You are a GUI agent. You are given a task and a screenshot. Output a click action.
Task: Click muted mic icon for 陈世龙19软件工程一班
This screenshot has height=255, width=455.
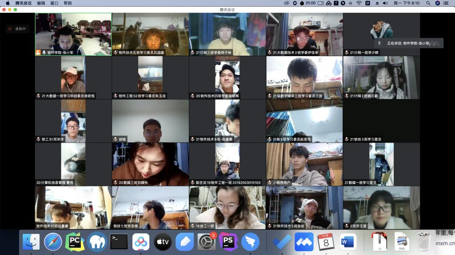pos(193,182)
